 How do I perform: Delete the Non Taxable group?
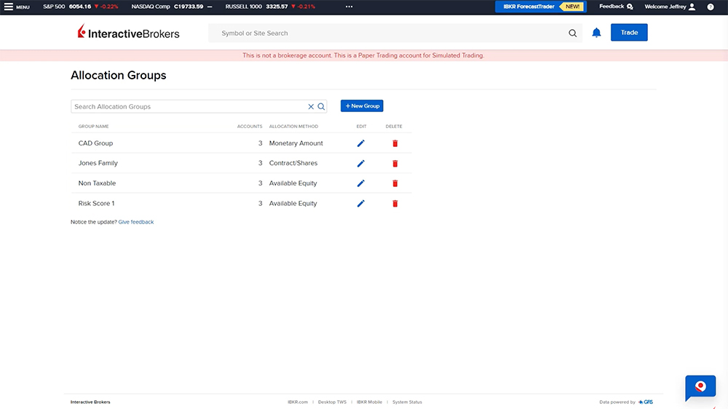395,183
